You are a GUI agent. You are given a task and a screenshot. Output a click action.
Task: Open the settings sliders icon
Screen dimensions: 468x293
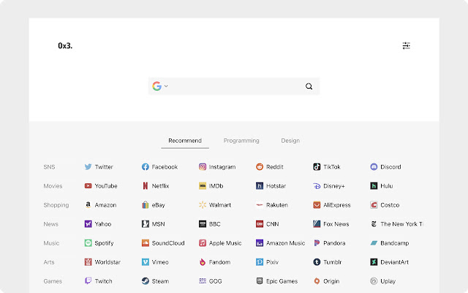point(406,45)
